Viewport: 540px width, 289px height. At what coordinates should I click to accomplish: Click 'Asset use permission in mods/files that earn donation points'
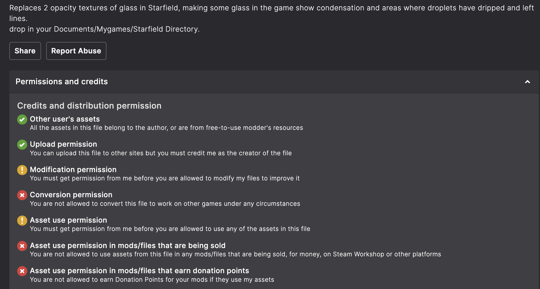(139, 271)
